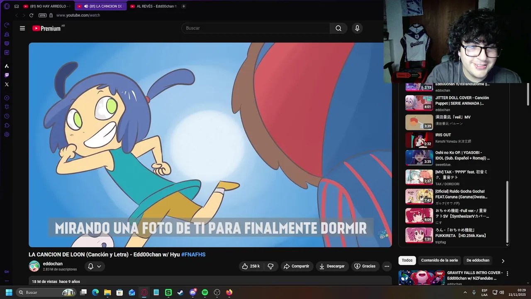Select the De eddochan filter chip
Viewport: 531px width, 299px height.
478,260
